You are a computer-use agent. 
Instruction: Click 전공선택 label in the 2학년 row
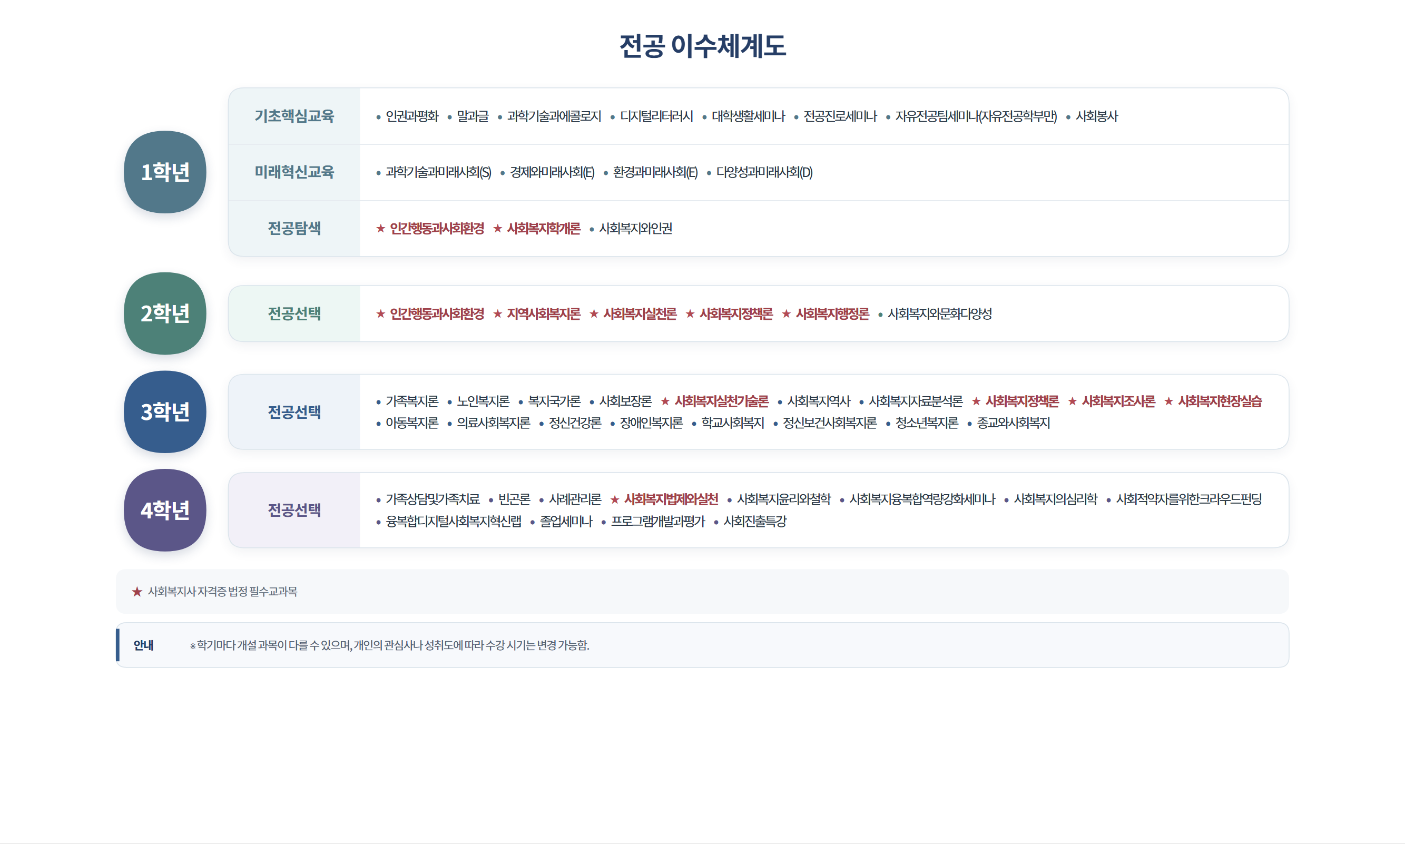(294, 313)
